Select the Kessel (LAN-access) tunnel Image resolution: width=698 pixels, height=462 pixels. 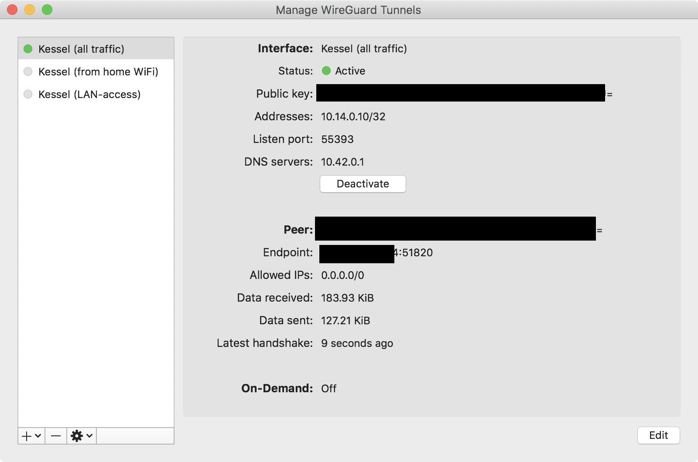click(x=96, y=94)
